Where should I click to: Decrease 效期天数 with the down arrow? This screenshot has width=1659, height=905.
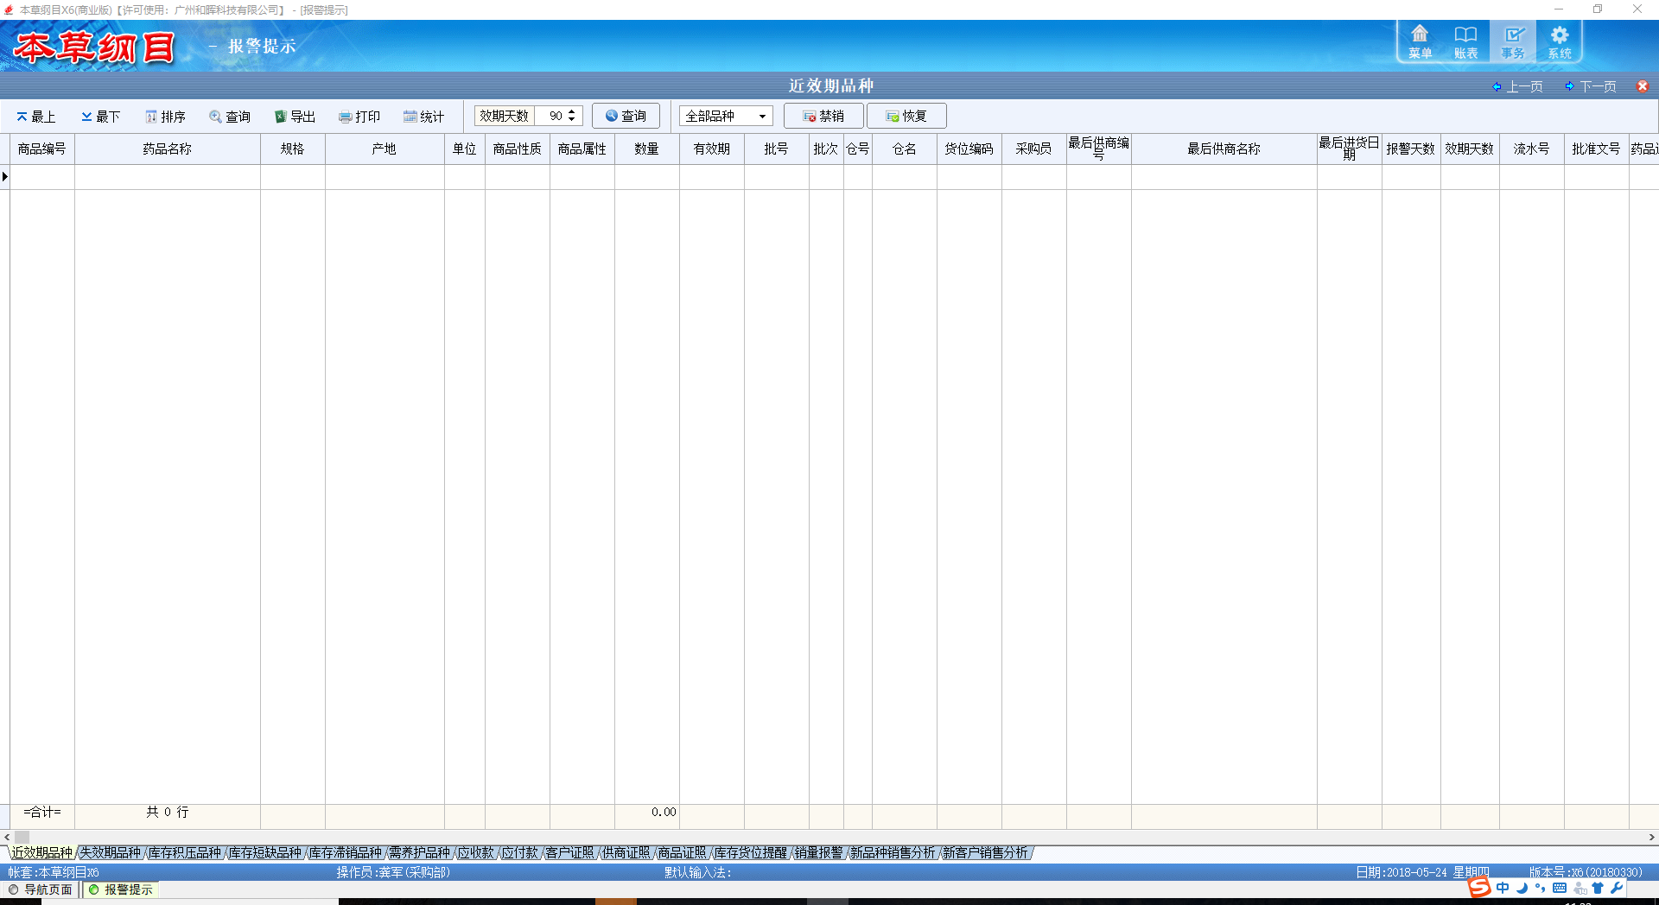571,120
